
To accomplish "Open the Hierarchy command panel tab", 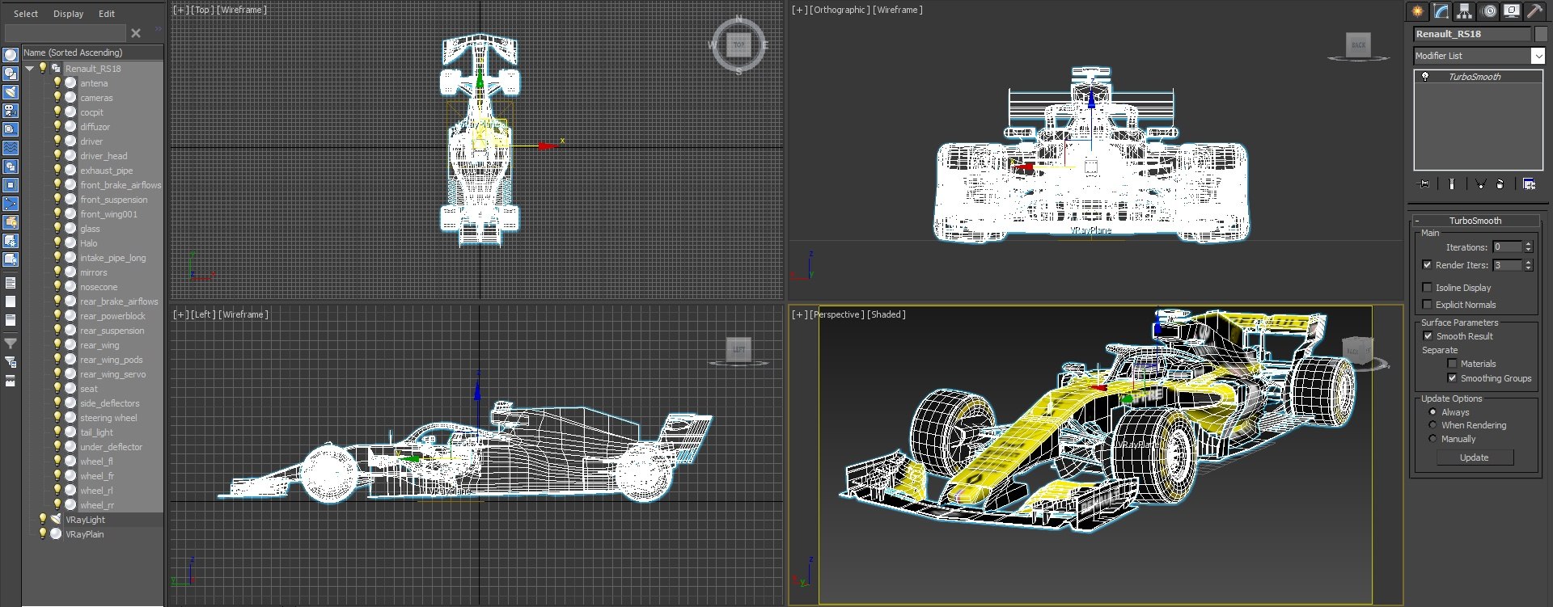I will [1464, 11].
